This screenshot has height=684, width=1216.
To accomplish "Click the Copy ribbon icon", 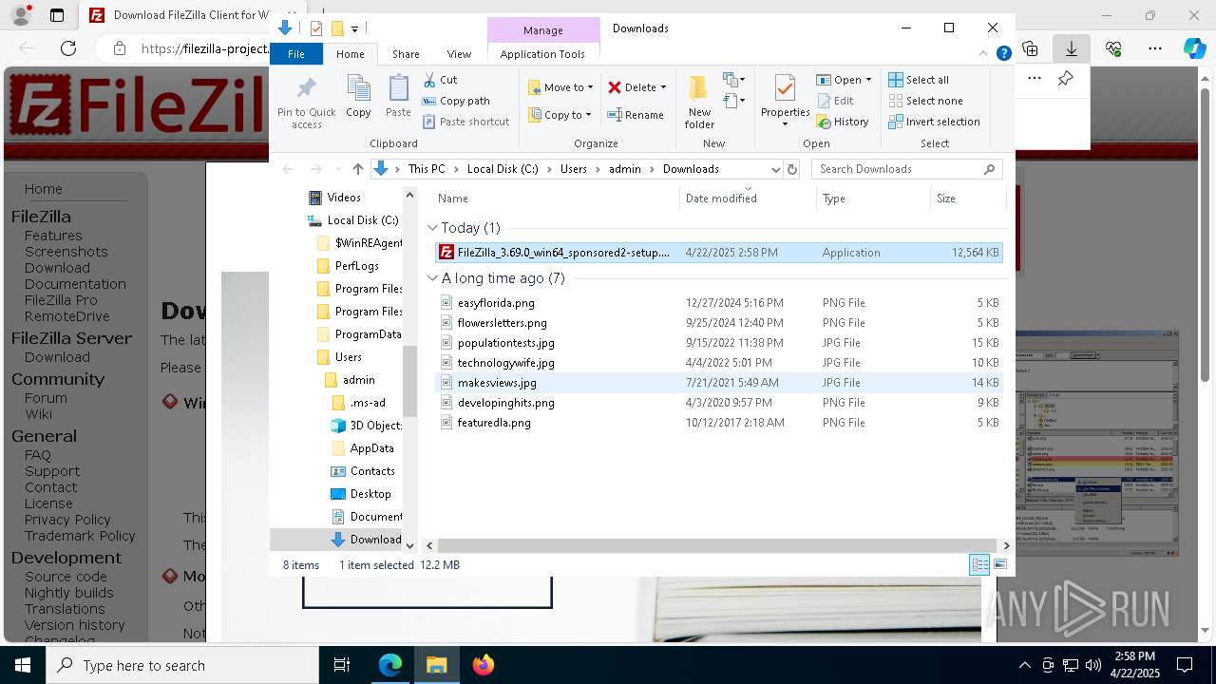I will [358, 96].
